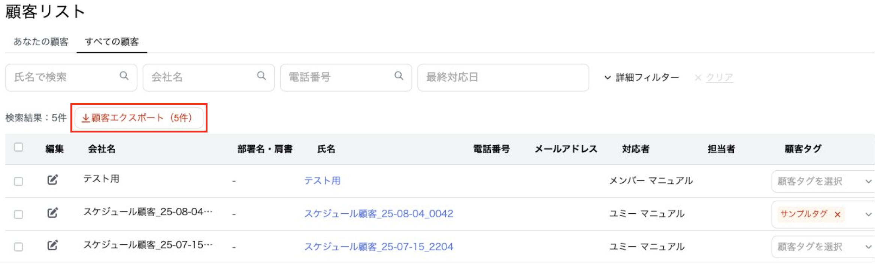Open the スケジュール顧客_25-08-04_0042 customer link
The height and width of the screenshot is (265, 875).
click(x=378, y=214)
